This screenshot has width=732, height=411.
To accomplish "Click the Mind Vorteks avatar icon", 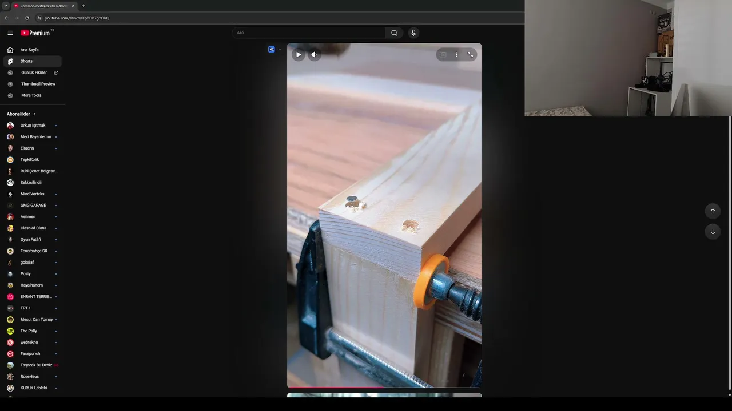I will click(10, 194).
